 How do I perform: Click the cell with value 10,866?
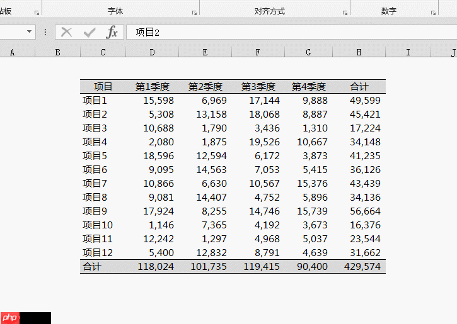click(152, 184)
